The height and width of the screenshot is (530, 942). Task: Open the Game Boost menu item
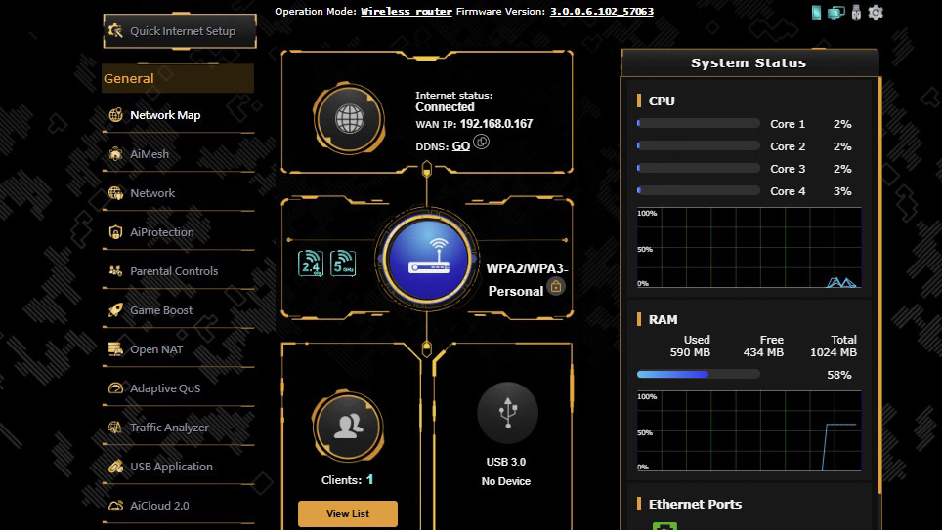point(161,310)
